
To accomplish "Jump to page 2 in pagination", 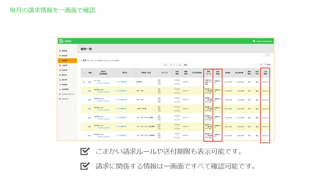I will [x=176, y=65].
